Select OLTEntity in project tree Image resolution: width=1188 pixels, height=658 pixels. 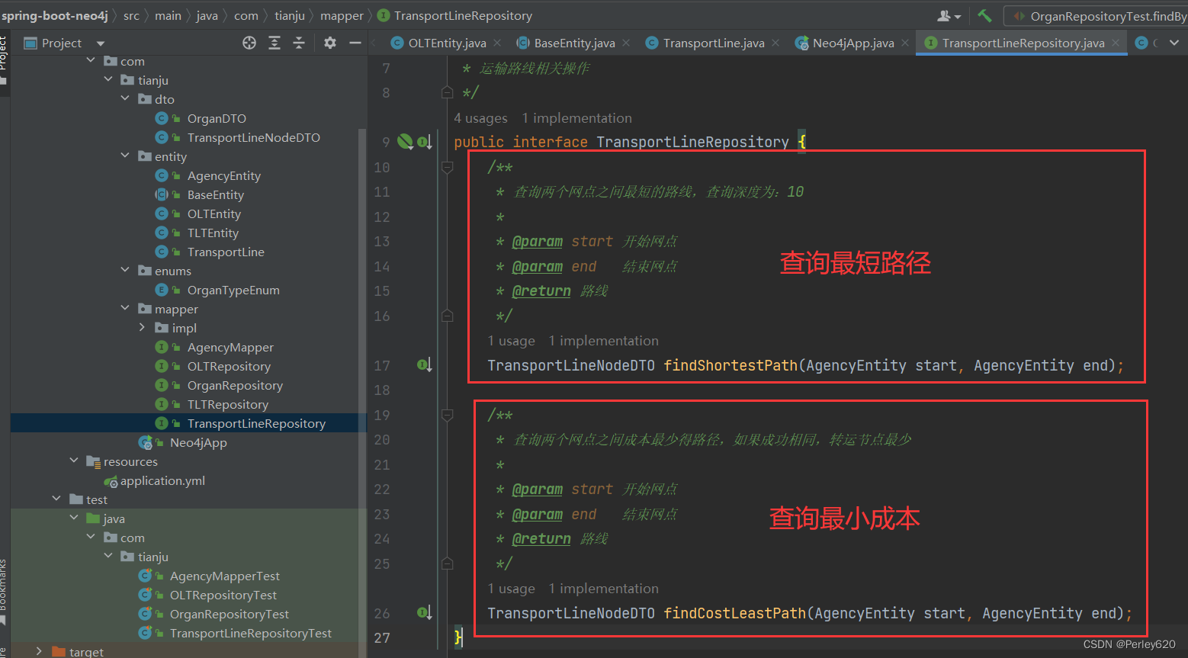click(214, 213)
